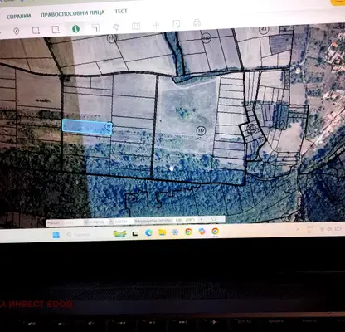This screenshot has height=332, width=345.
Task: Choose the rectangle selection tool
Action: tap(36, 30)
